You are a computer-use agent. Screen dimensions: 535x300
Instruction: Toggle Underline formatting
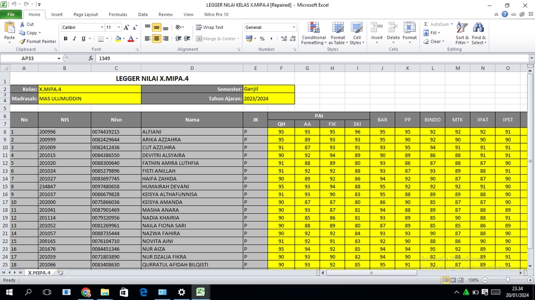pyautogui.click(x=84, y=38)
